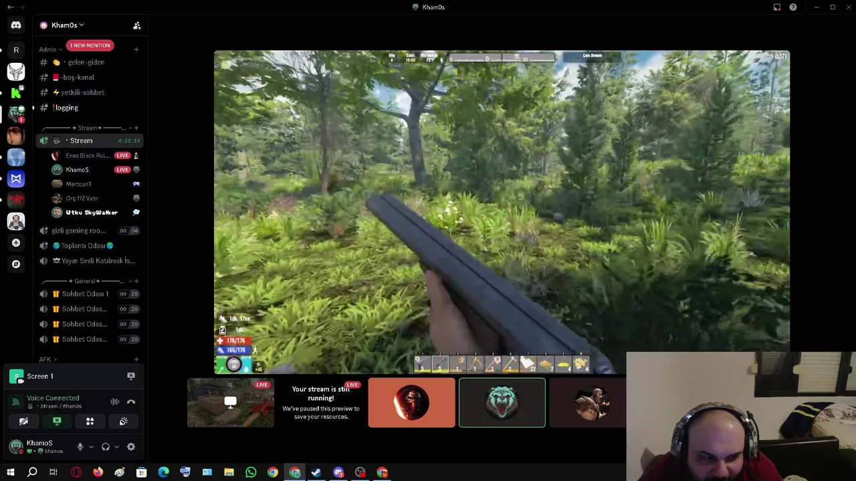Click user Orç f12 Vatır in voice list
This screenshot has height=481, width=856.
click(x=95, y=198)
